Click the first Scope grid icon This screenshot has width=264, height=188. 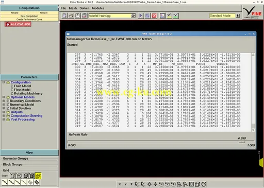[12, 176]
